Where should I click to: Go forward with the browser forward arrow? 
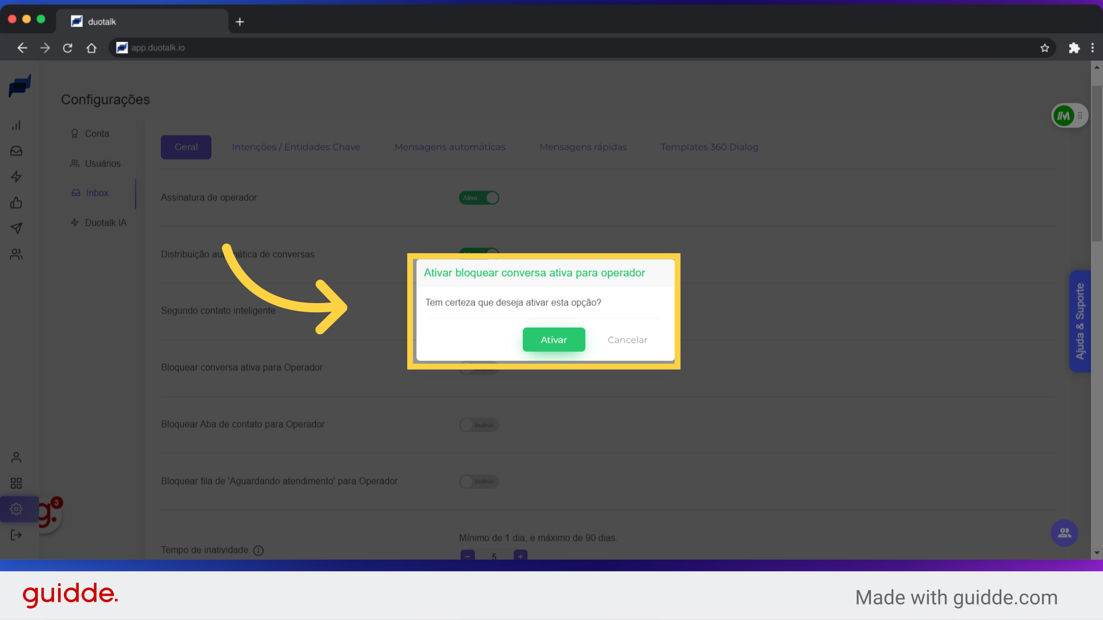(x=45, y=48)
